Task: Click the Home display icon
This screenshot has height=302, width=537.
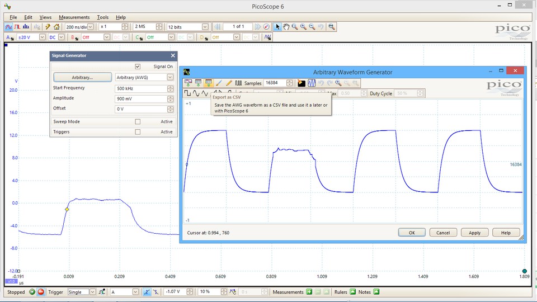Action: (x=56, y=27)
